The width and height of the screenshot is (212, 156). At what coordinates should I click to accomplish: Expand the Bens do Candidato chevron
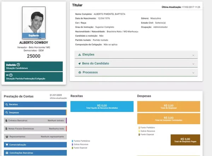[x=193, y=64]
